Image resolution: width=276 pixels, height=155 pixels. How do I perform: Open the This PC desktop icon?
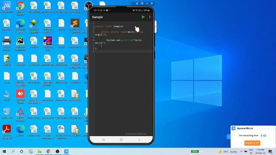[x=7, y=96]
